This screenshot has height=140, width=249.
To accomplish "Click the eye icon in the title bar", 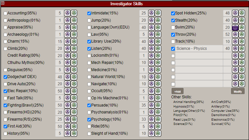I will pyautogui.click(x=3, y=4).
